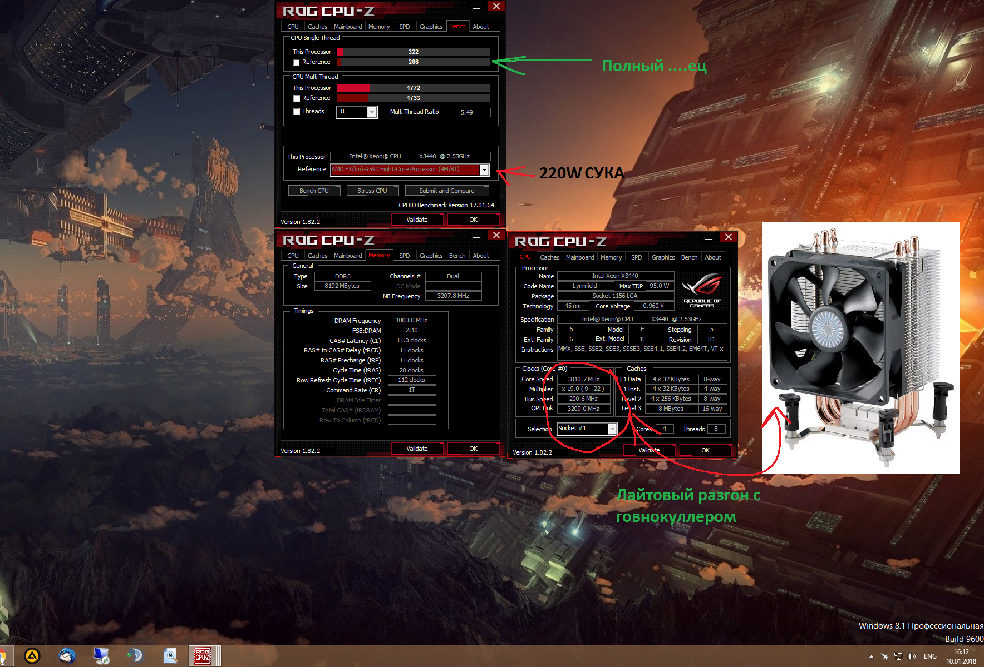Minimize the Bench CPU-Z window
984x667 pixels.
476,8
